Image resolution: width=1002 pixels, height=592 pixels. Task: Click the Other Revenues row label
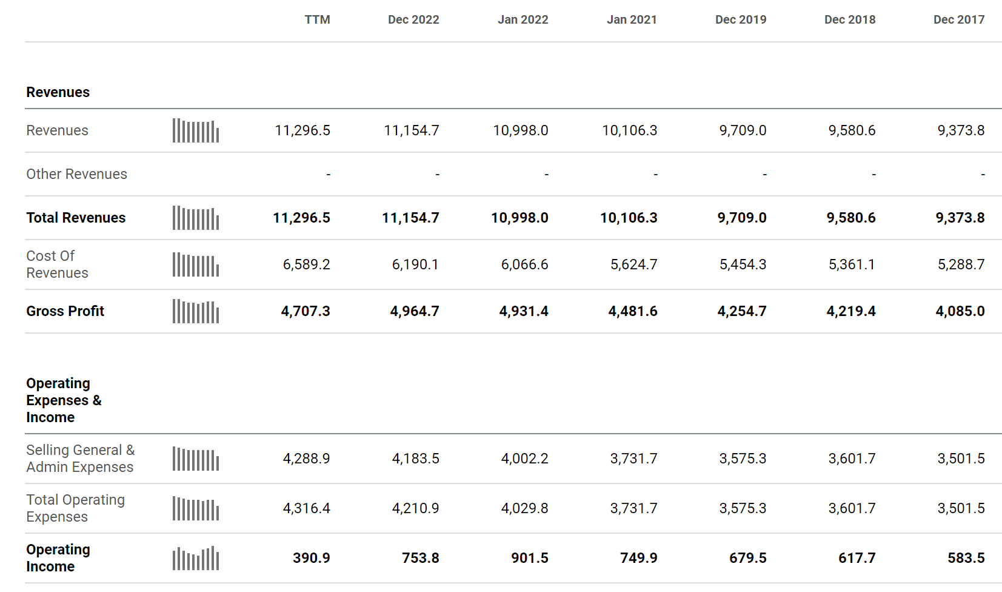click(x=77, y=175)
